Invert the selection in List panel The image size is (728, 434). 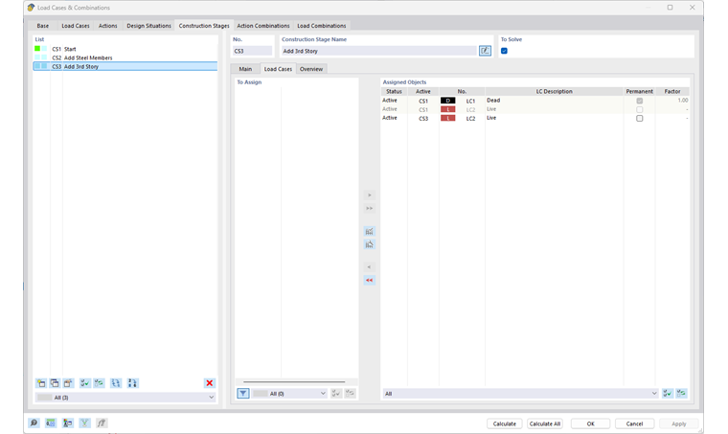[x=99, y=383]
